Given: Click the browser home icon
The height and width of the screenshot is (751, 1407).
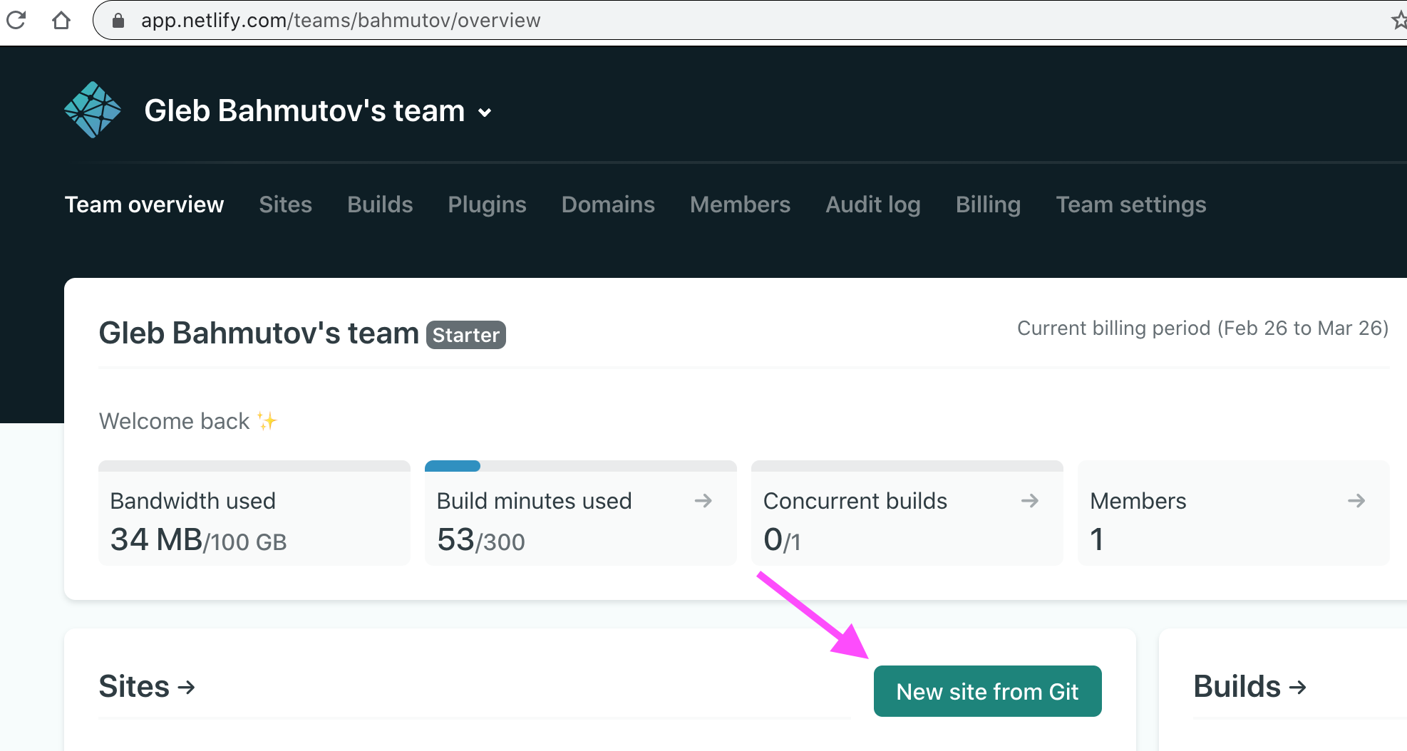Looking at the screenshot, I should (x=61, y=20).
